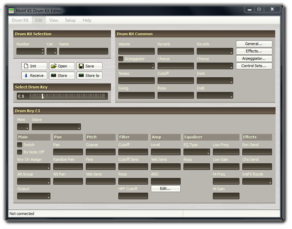Click the Hi Gain field
This screenshot has height=229, width=292.
pyautogui.click(x=226, y=196)
